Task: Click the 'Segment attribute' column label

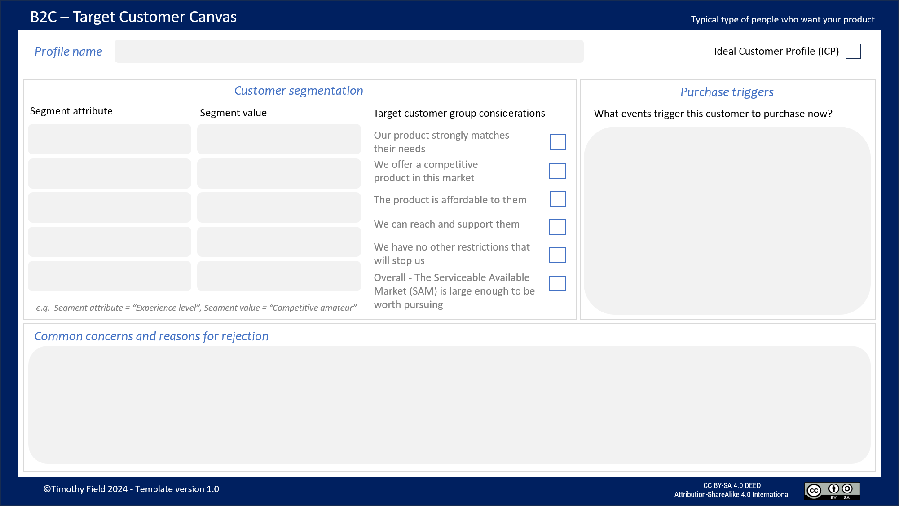Action: pyautogui.click(x=71, y=111)
